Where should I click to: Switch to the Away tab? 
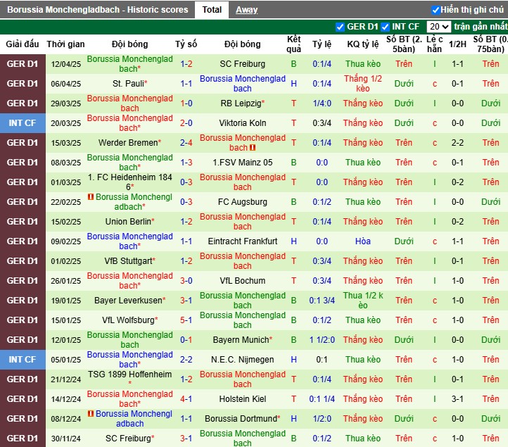246,10
